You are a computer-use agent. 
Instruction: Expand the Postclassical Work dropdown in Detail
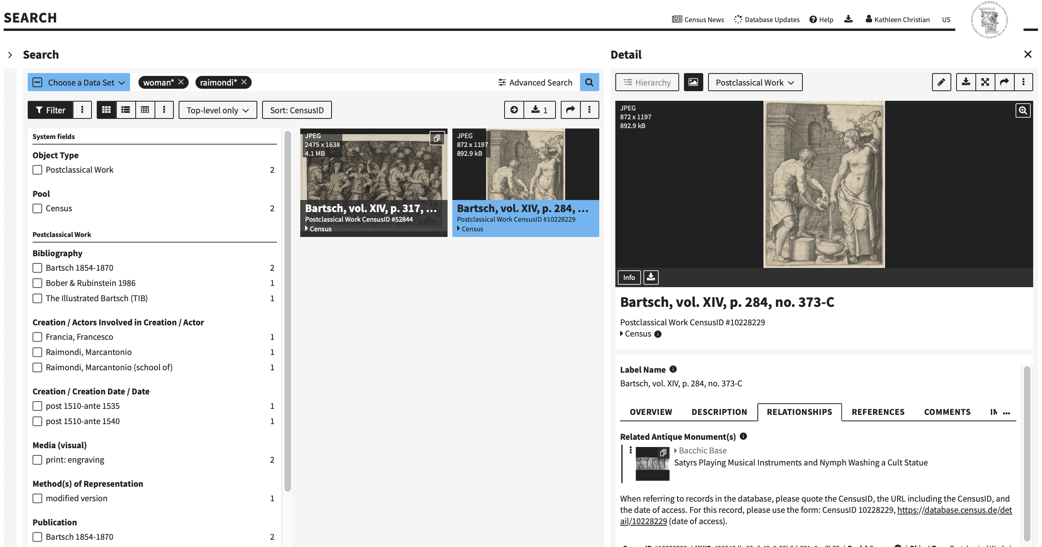(755, 83)
